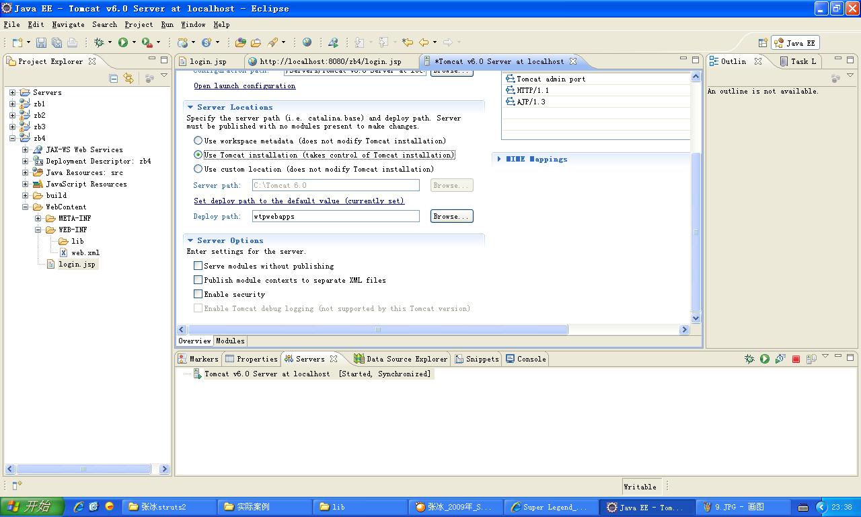Collapse the Server Locations section
861x517 pixels.
coord(190,107)
